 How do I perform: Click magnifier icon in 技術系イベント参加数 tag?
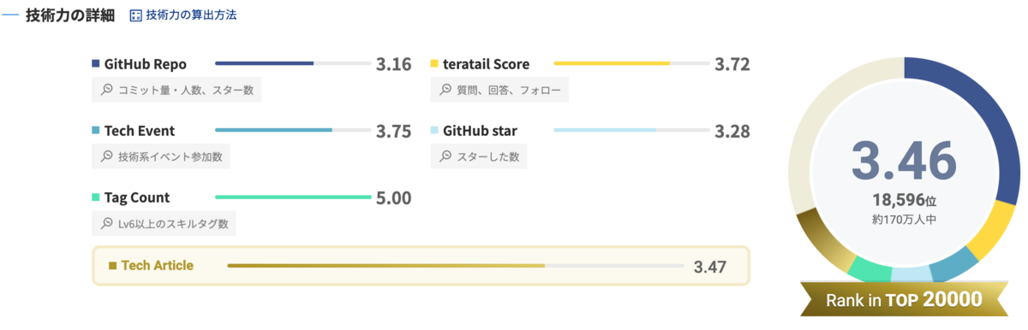(x=107, y=156)
